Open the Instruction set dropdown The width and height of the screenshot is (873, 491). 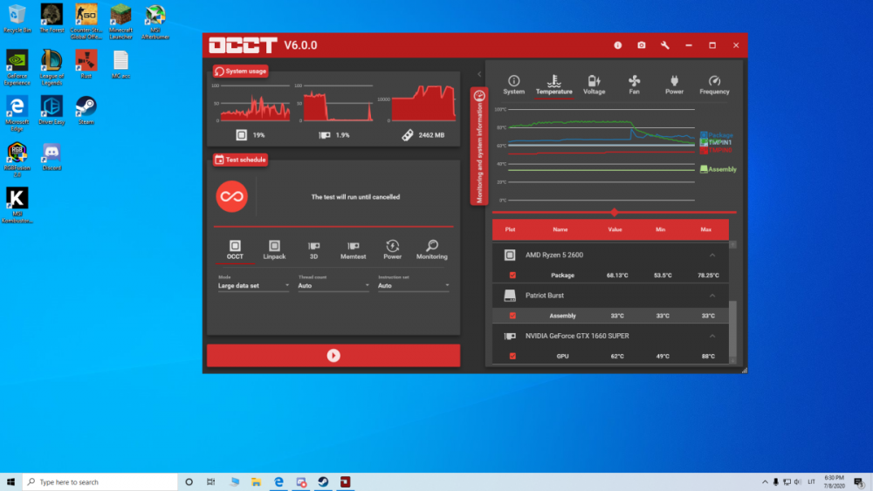(414, 286)
